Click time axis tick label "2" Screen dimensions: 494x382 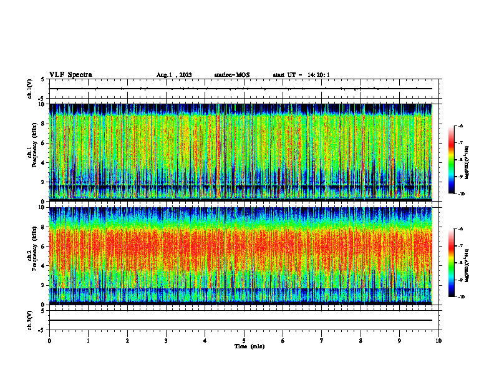[x=127, y=341]
